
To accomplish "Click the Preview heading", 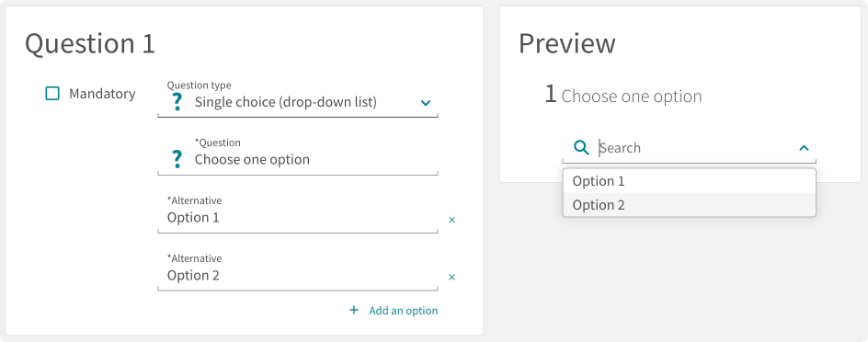I will [x=566, y=43].
